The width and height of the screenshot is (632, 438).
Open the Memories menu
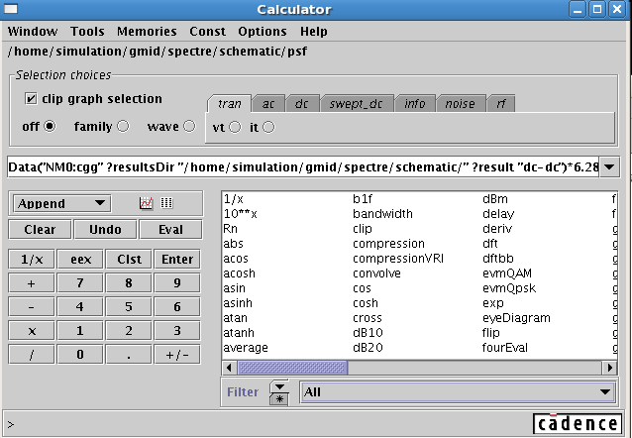click(x=147, y=32)
